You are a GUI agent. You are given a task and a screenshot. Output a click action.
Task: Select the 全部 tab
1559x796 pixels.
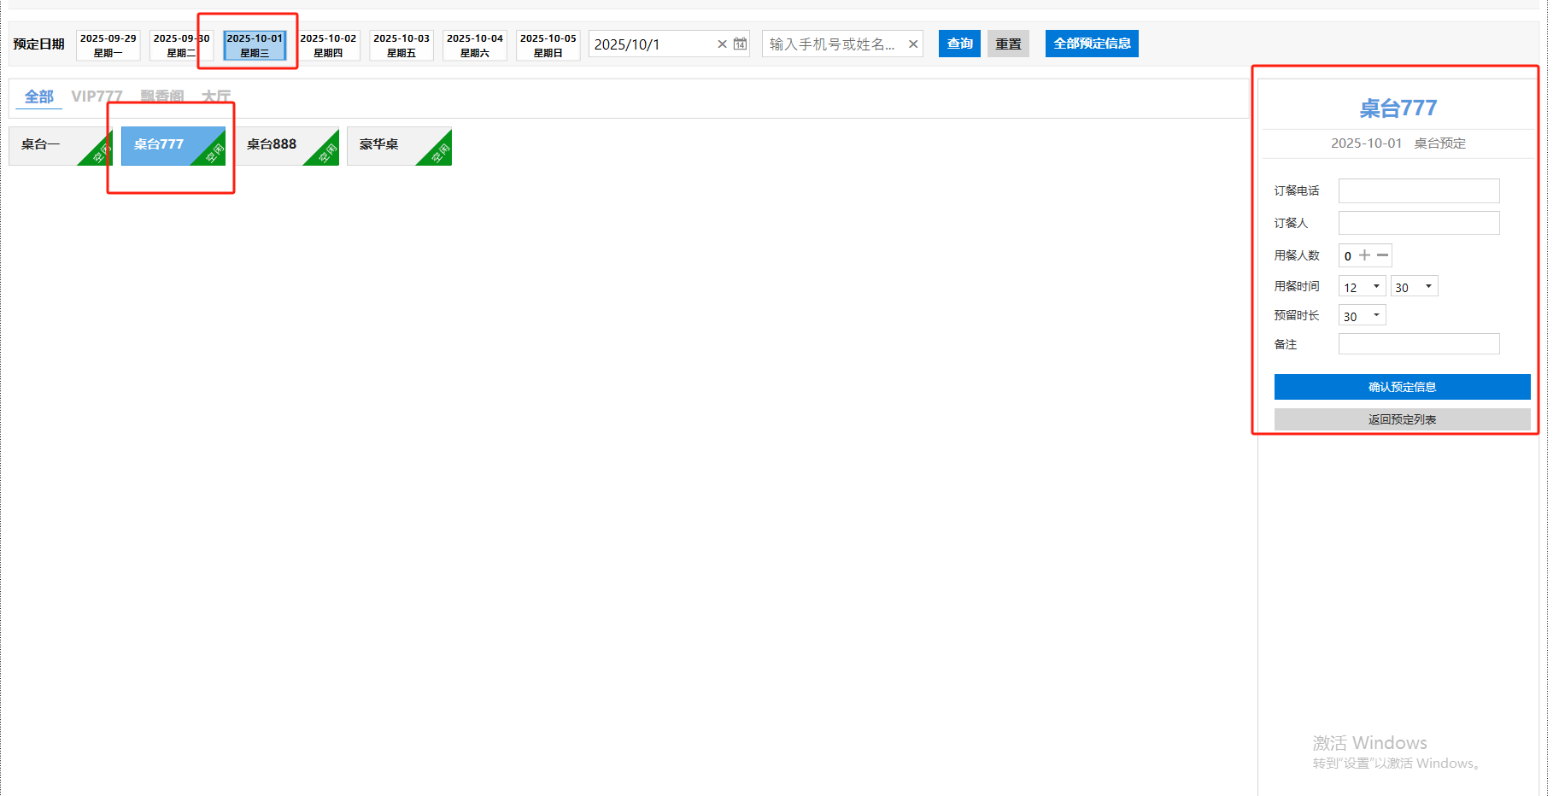38,97
